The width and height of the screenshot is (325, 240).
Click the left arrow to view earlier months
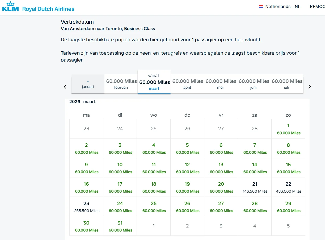[65, 87]
